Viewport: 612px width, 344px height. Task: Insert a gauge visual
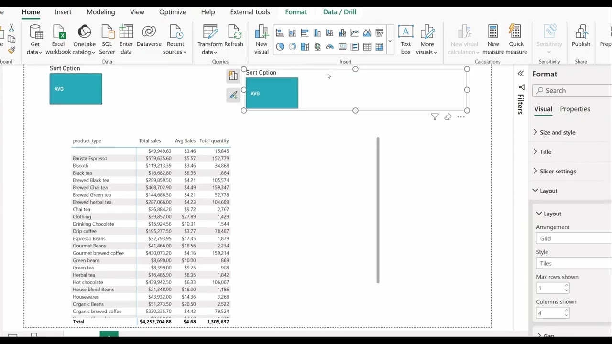pyautogui.click(x=329, y=46)
